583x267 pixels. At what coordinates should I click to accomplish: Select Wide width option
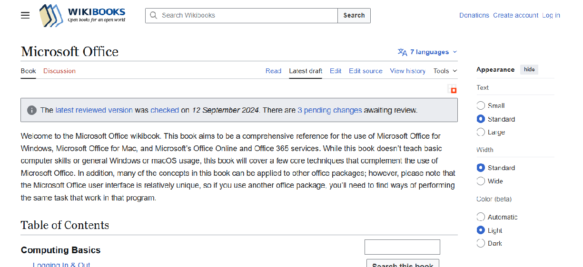coord(481,181)
